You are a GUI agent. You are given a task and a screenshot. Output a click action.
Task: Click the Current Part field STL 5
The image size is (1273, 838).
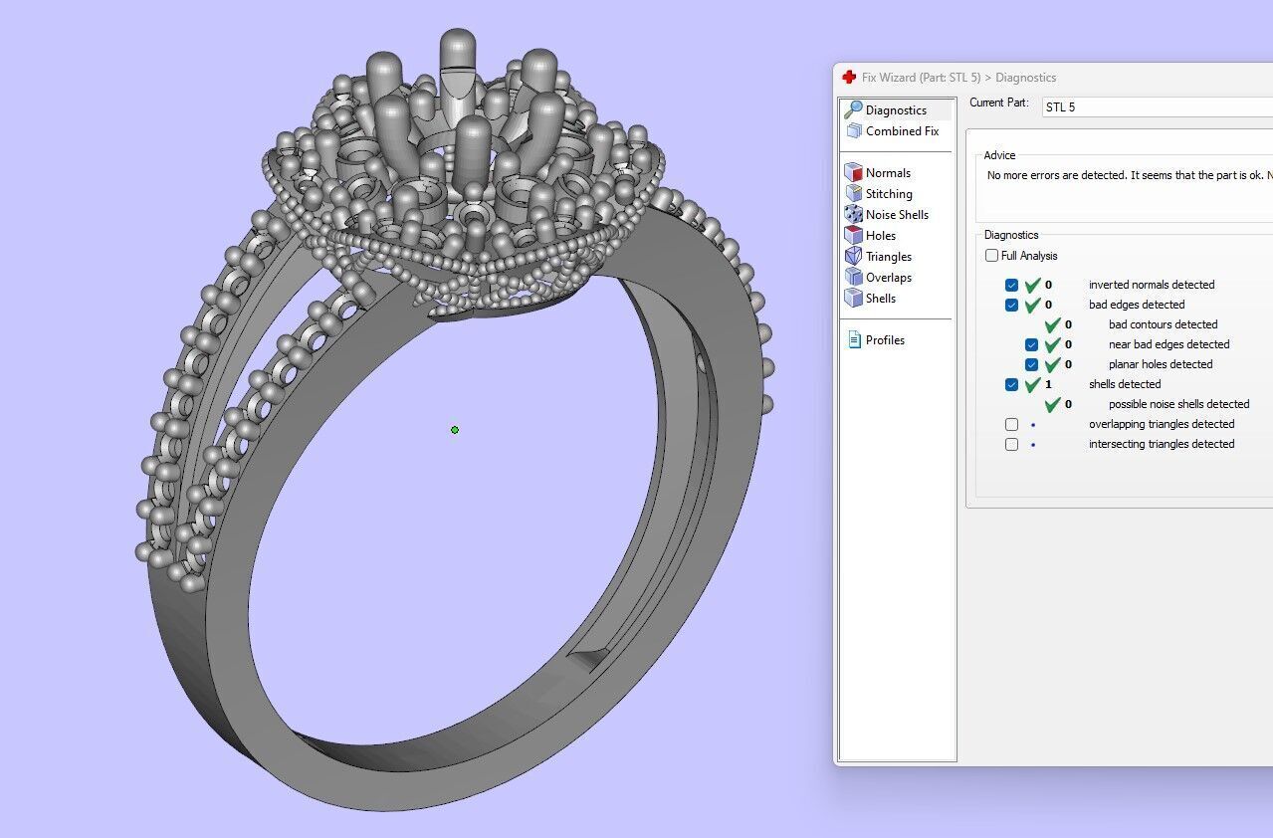1157,106
